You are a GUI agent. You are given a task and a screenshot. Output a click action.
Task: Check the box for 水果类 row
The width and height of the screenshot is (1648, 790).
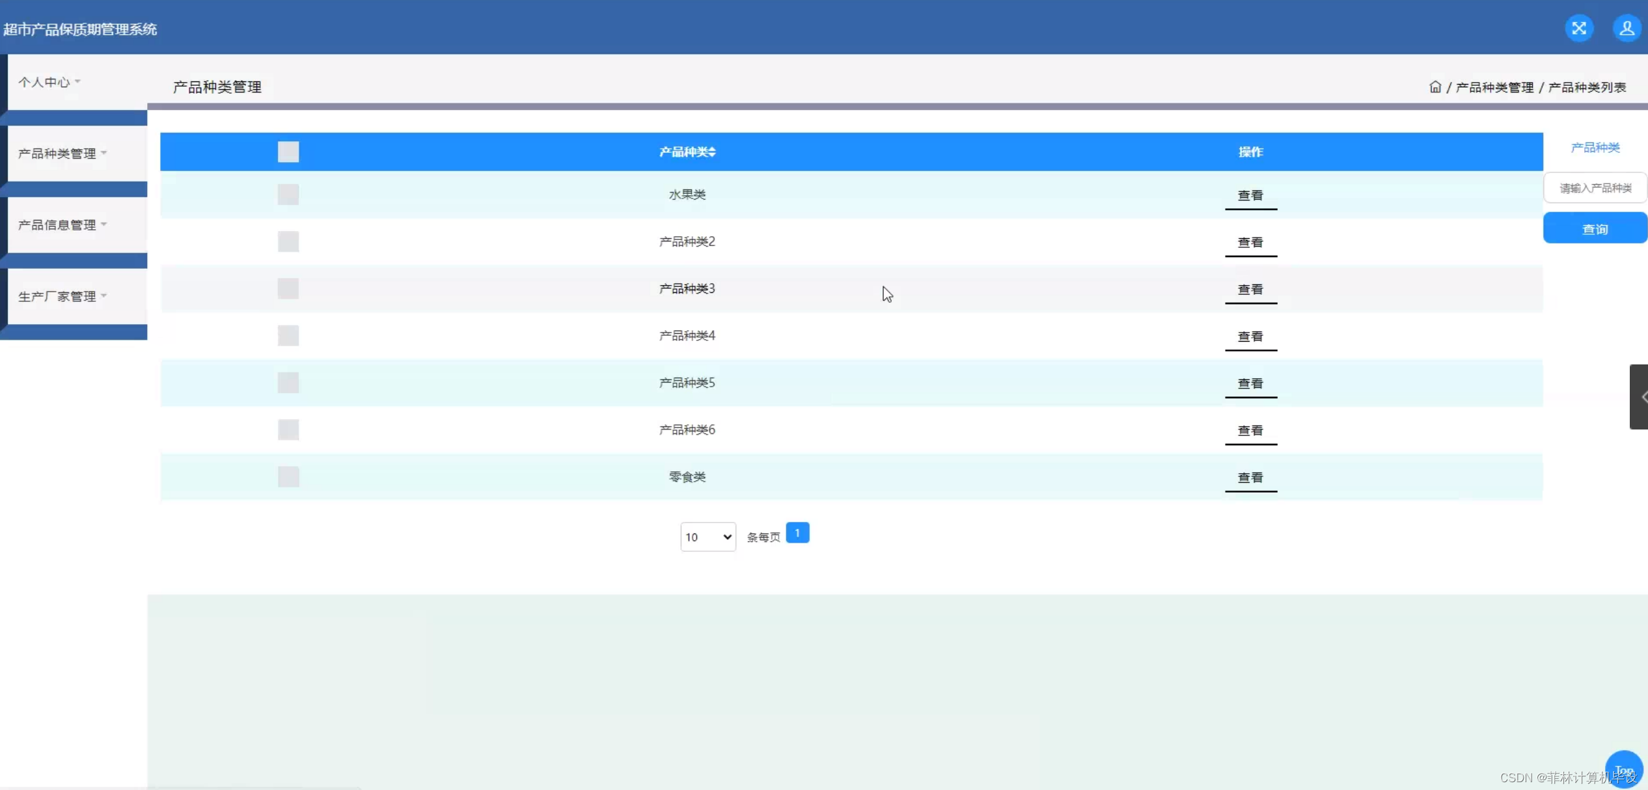288,194
